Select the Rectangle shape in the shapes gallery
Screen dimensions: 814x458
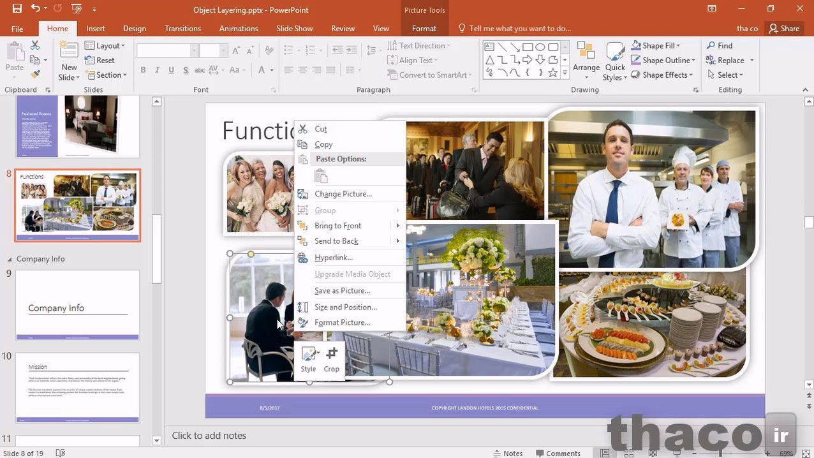(528, 47)
